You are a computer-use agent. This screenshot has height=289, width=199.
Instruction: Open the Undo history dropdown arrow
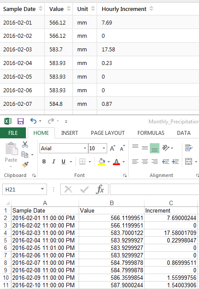click(40, 121)
